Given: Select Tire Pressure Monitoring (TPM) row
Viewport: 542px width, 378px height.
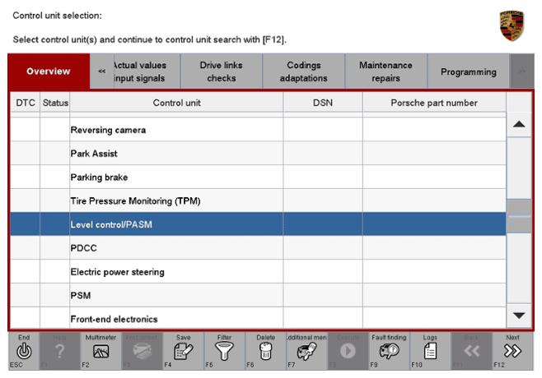Looking at the screenshot, I should coord(258,201).
